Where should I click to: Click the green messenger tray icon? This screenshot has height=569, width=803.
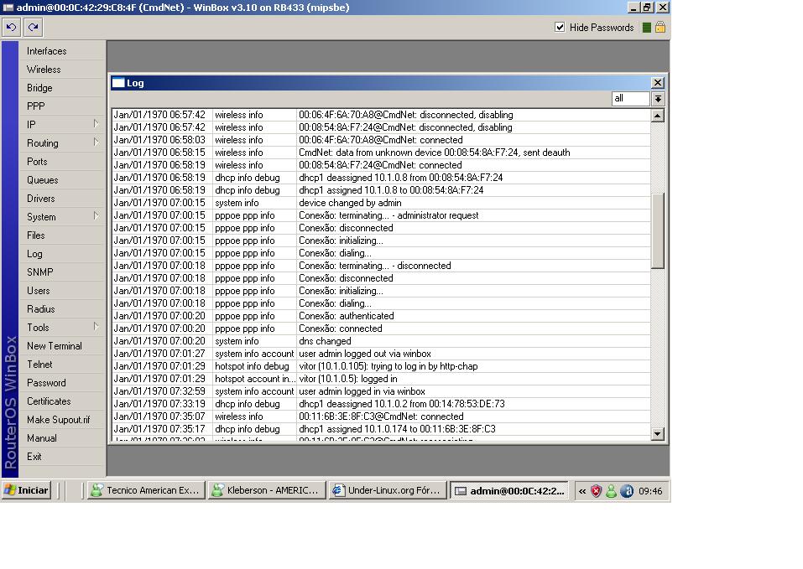tap(611, 491)
